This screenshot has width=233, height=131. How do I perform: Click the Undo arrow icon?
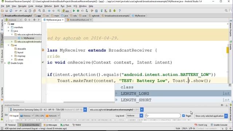(x=16, y=11)
